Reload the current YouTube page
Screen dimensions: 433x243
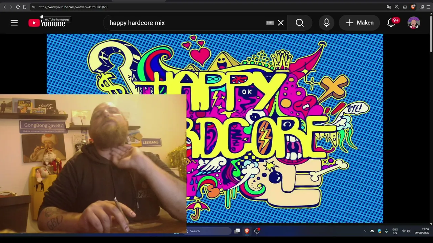tap(18, 7)
